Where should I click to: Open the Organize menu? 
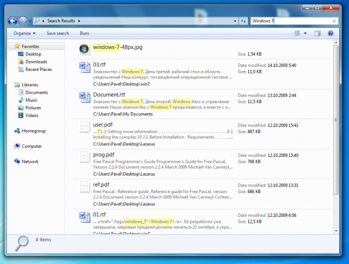coord(24,33)
